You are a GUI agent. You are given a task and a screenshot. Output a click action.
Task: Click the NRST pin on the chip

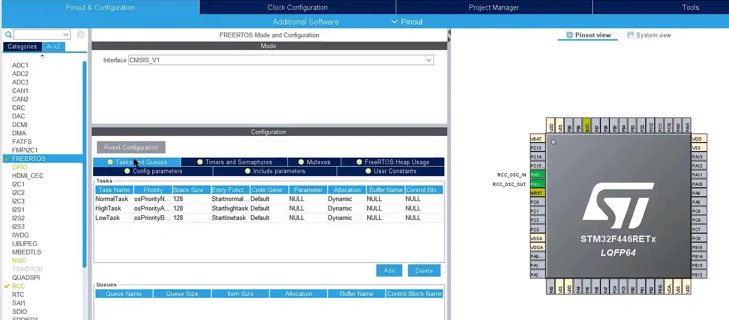pos(537,193)
